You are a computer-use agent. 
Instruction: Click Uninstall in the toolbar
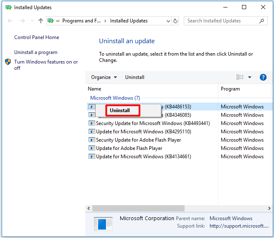point(135,77)
